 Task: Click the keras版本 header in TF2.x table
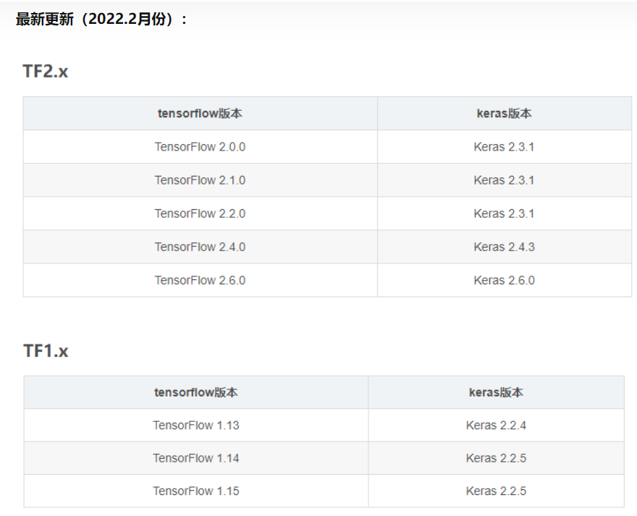[x=504, y=114]
